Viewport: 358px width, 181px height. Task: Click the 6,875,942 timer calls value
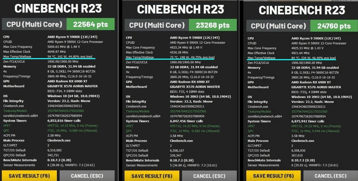click(308, 121)
